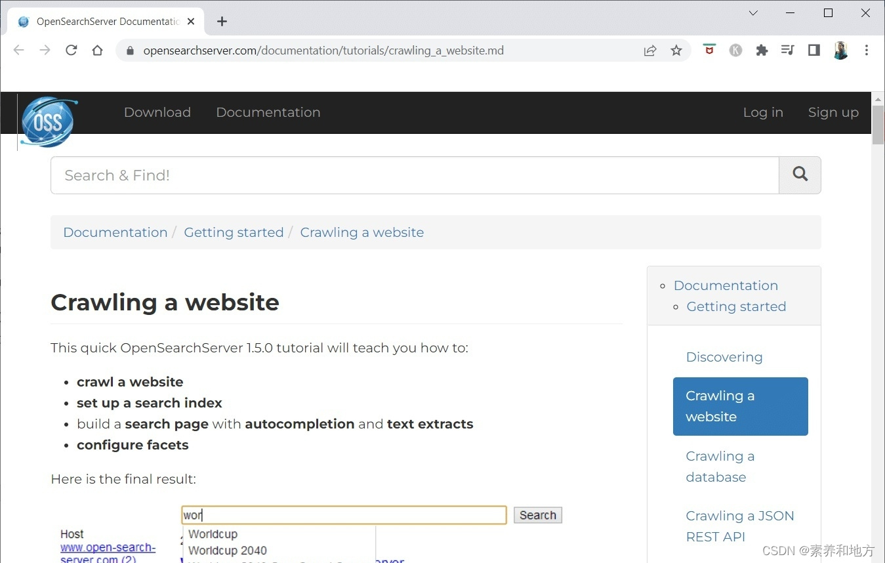Viewport: 885px width, 563px height.
Task: Click the address bar URL
Action: pos(323,51)
